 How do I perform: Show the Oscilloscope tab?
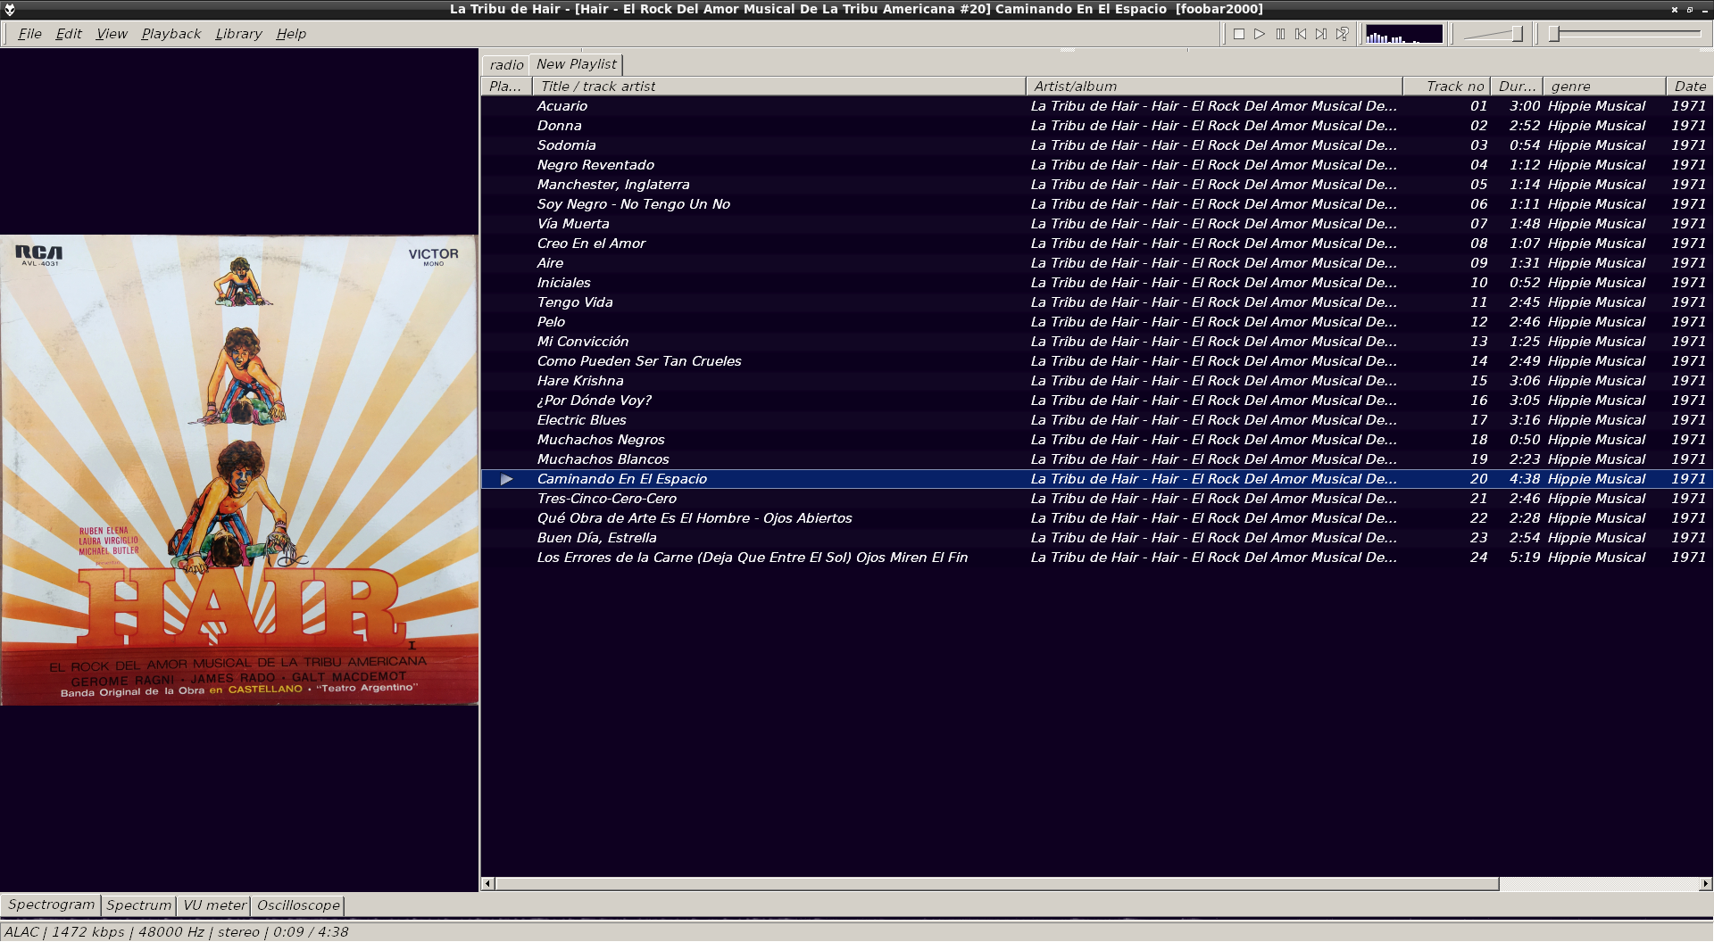(x=298, y=905)
